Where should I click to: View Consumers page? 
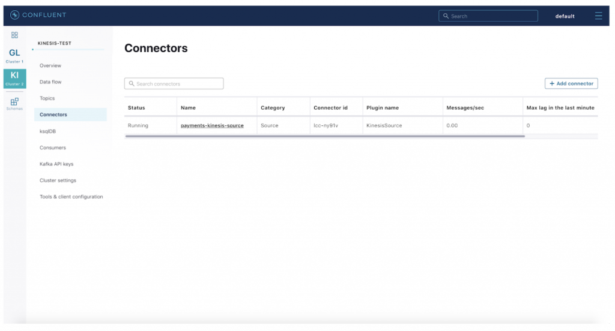(x=53, y=148)
